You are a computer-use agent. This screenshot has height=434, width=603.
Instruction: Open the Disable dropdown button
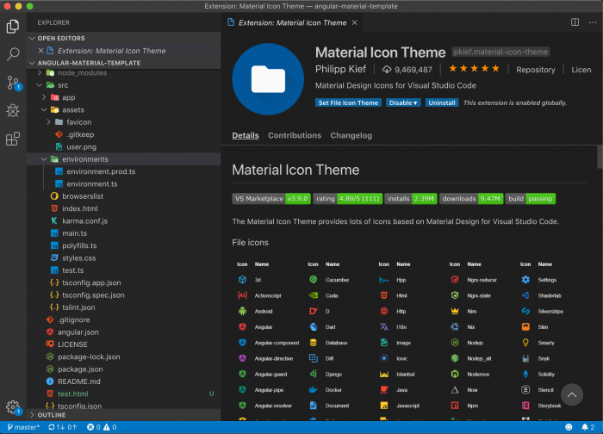click(402, 102)
